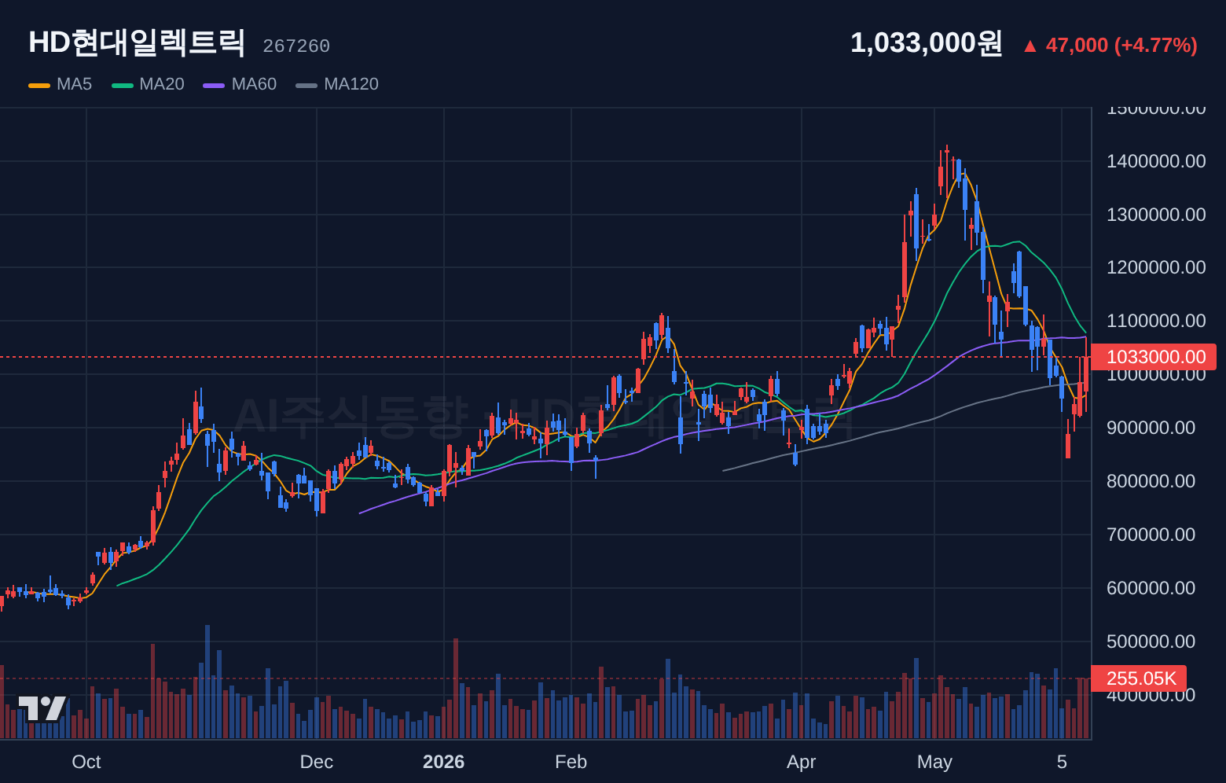Click the current price 1,033,000원

927,42
